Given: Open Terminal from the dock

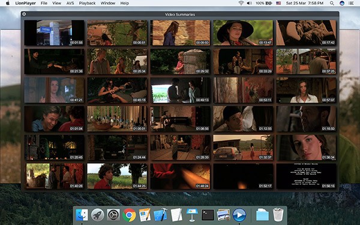Looking at the screenshot, I should tap(208, 215).
